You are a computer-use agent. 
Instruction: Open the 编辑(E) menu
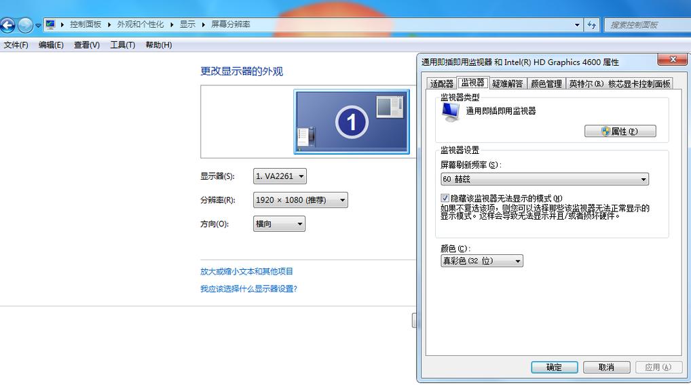coord(51,45)
